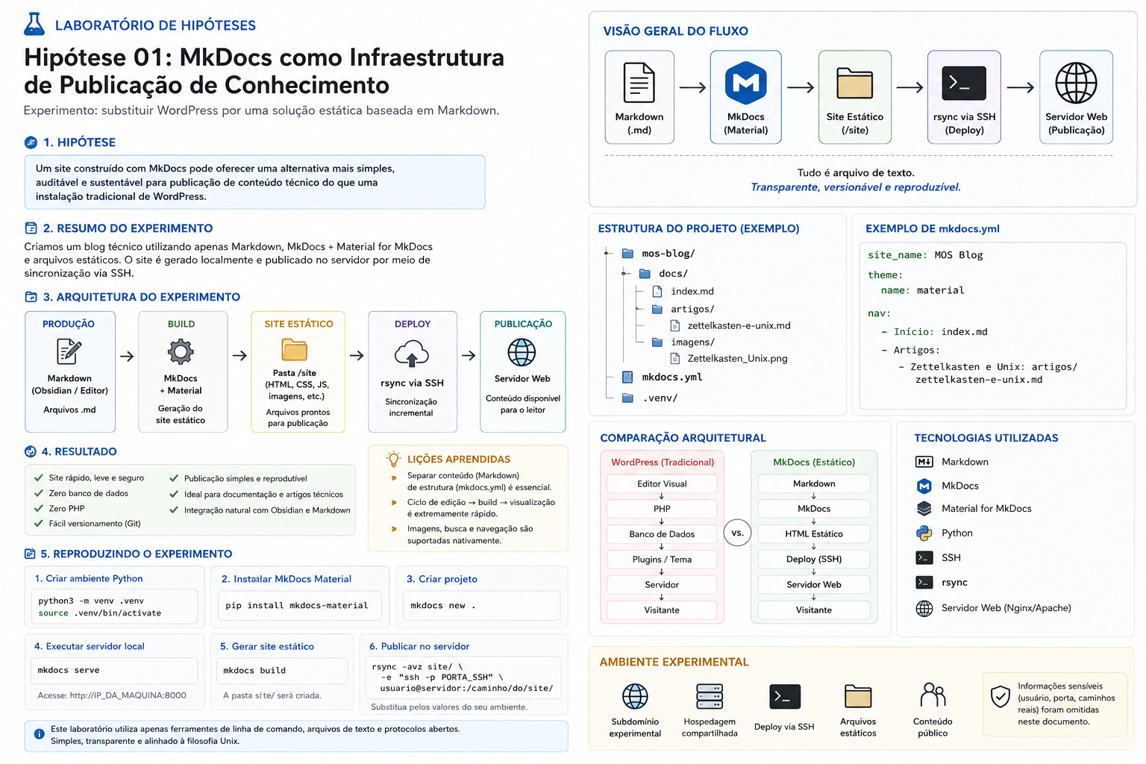Click the 'Editor Visual' box in WordPress column
This screenshot has width=1146, height=764.
(662, 483)
